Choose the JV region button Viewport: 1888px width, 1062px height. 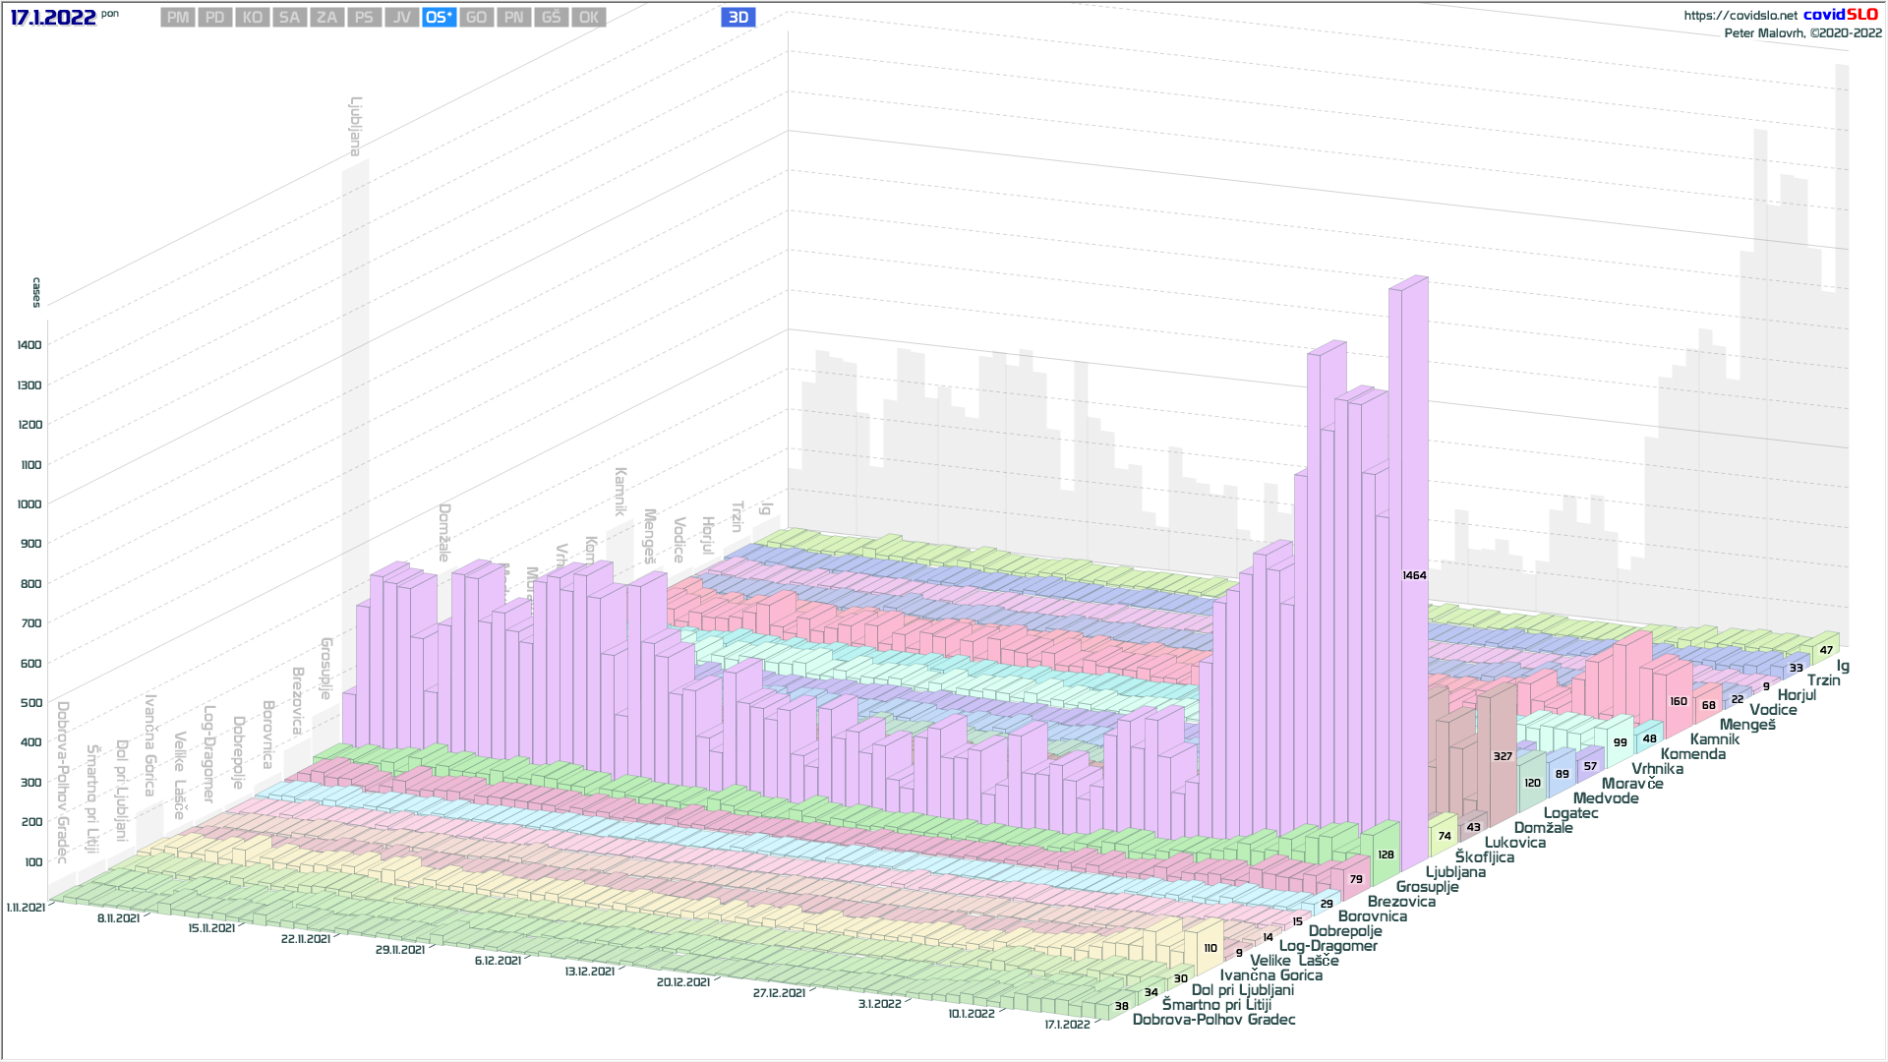click(x=401, y=18)
